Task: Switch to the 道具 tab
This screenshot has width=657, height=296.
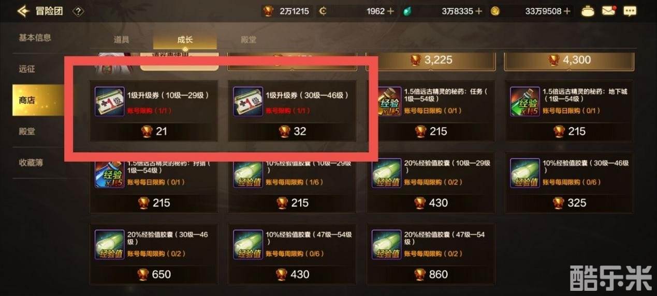Action: tap(122, 40)
